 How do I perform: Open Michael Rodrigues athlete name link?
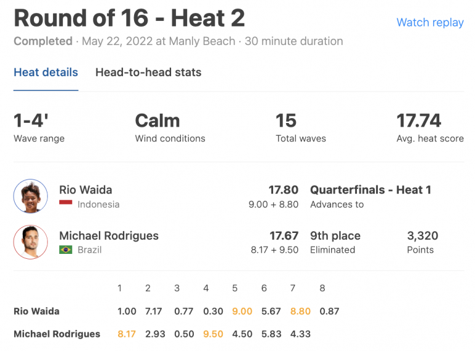click(x=109, y=235)
